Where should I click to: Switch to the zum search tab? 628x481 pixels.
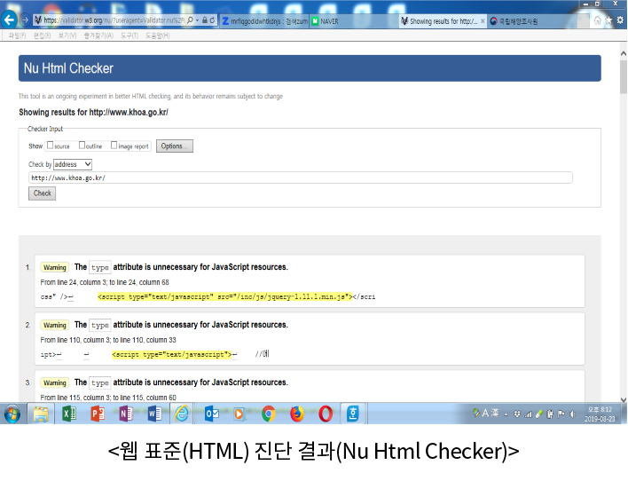pos(264,21)
